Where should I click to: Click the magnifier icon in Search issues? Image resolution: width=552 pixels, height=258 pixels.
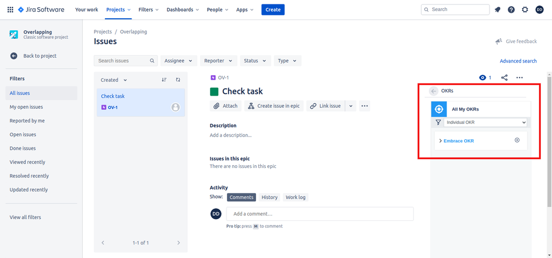coord(152,61)
